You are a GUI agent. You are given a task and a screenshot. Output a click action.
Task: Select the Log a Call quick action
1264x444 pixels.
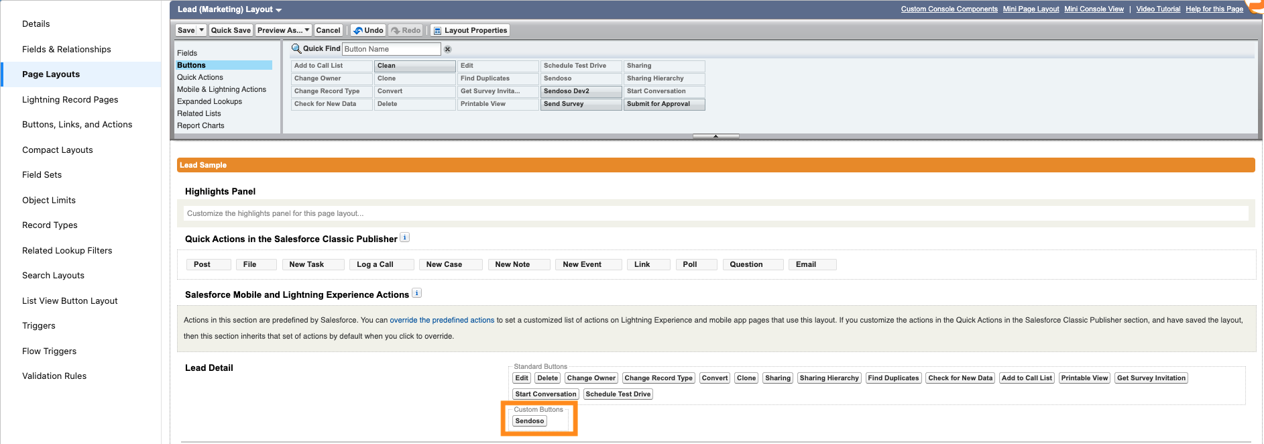[382, 265]
